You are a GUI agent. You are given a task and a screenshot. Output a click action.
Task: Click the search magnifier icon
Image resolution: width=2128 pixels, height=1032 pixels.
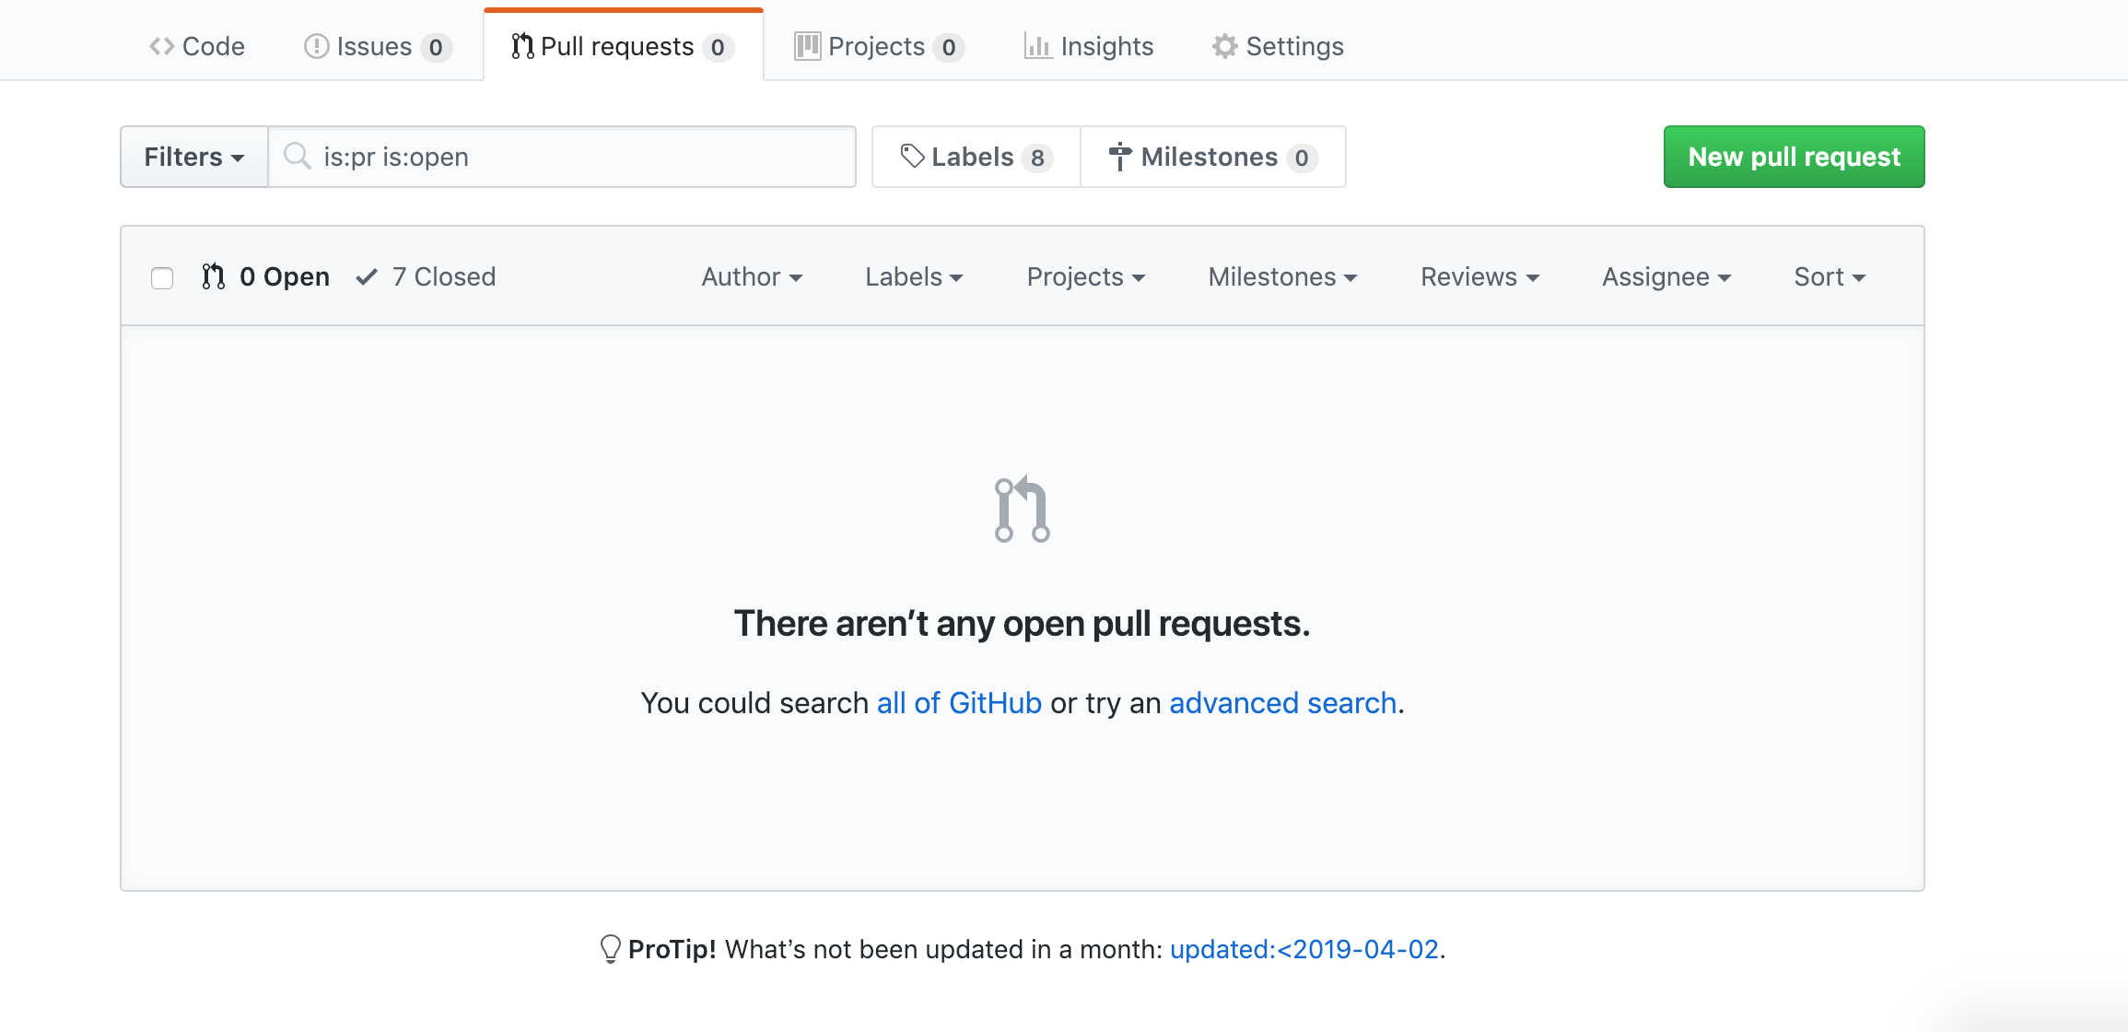click(x=297, y=156)
